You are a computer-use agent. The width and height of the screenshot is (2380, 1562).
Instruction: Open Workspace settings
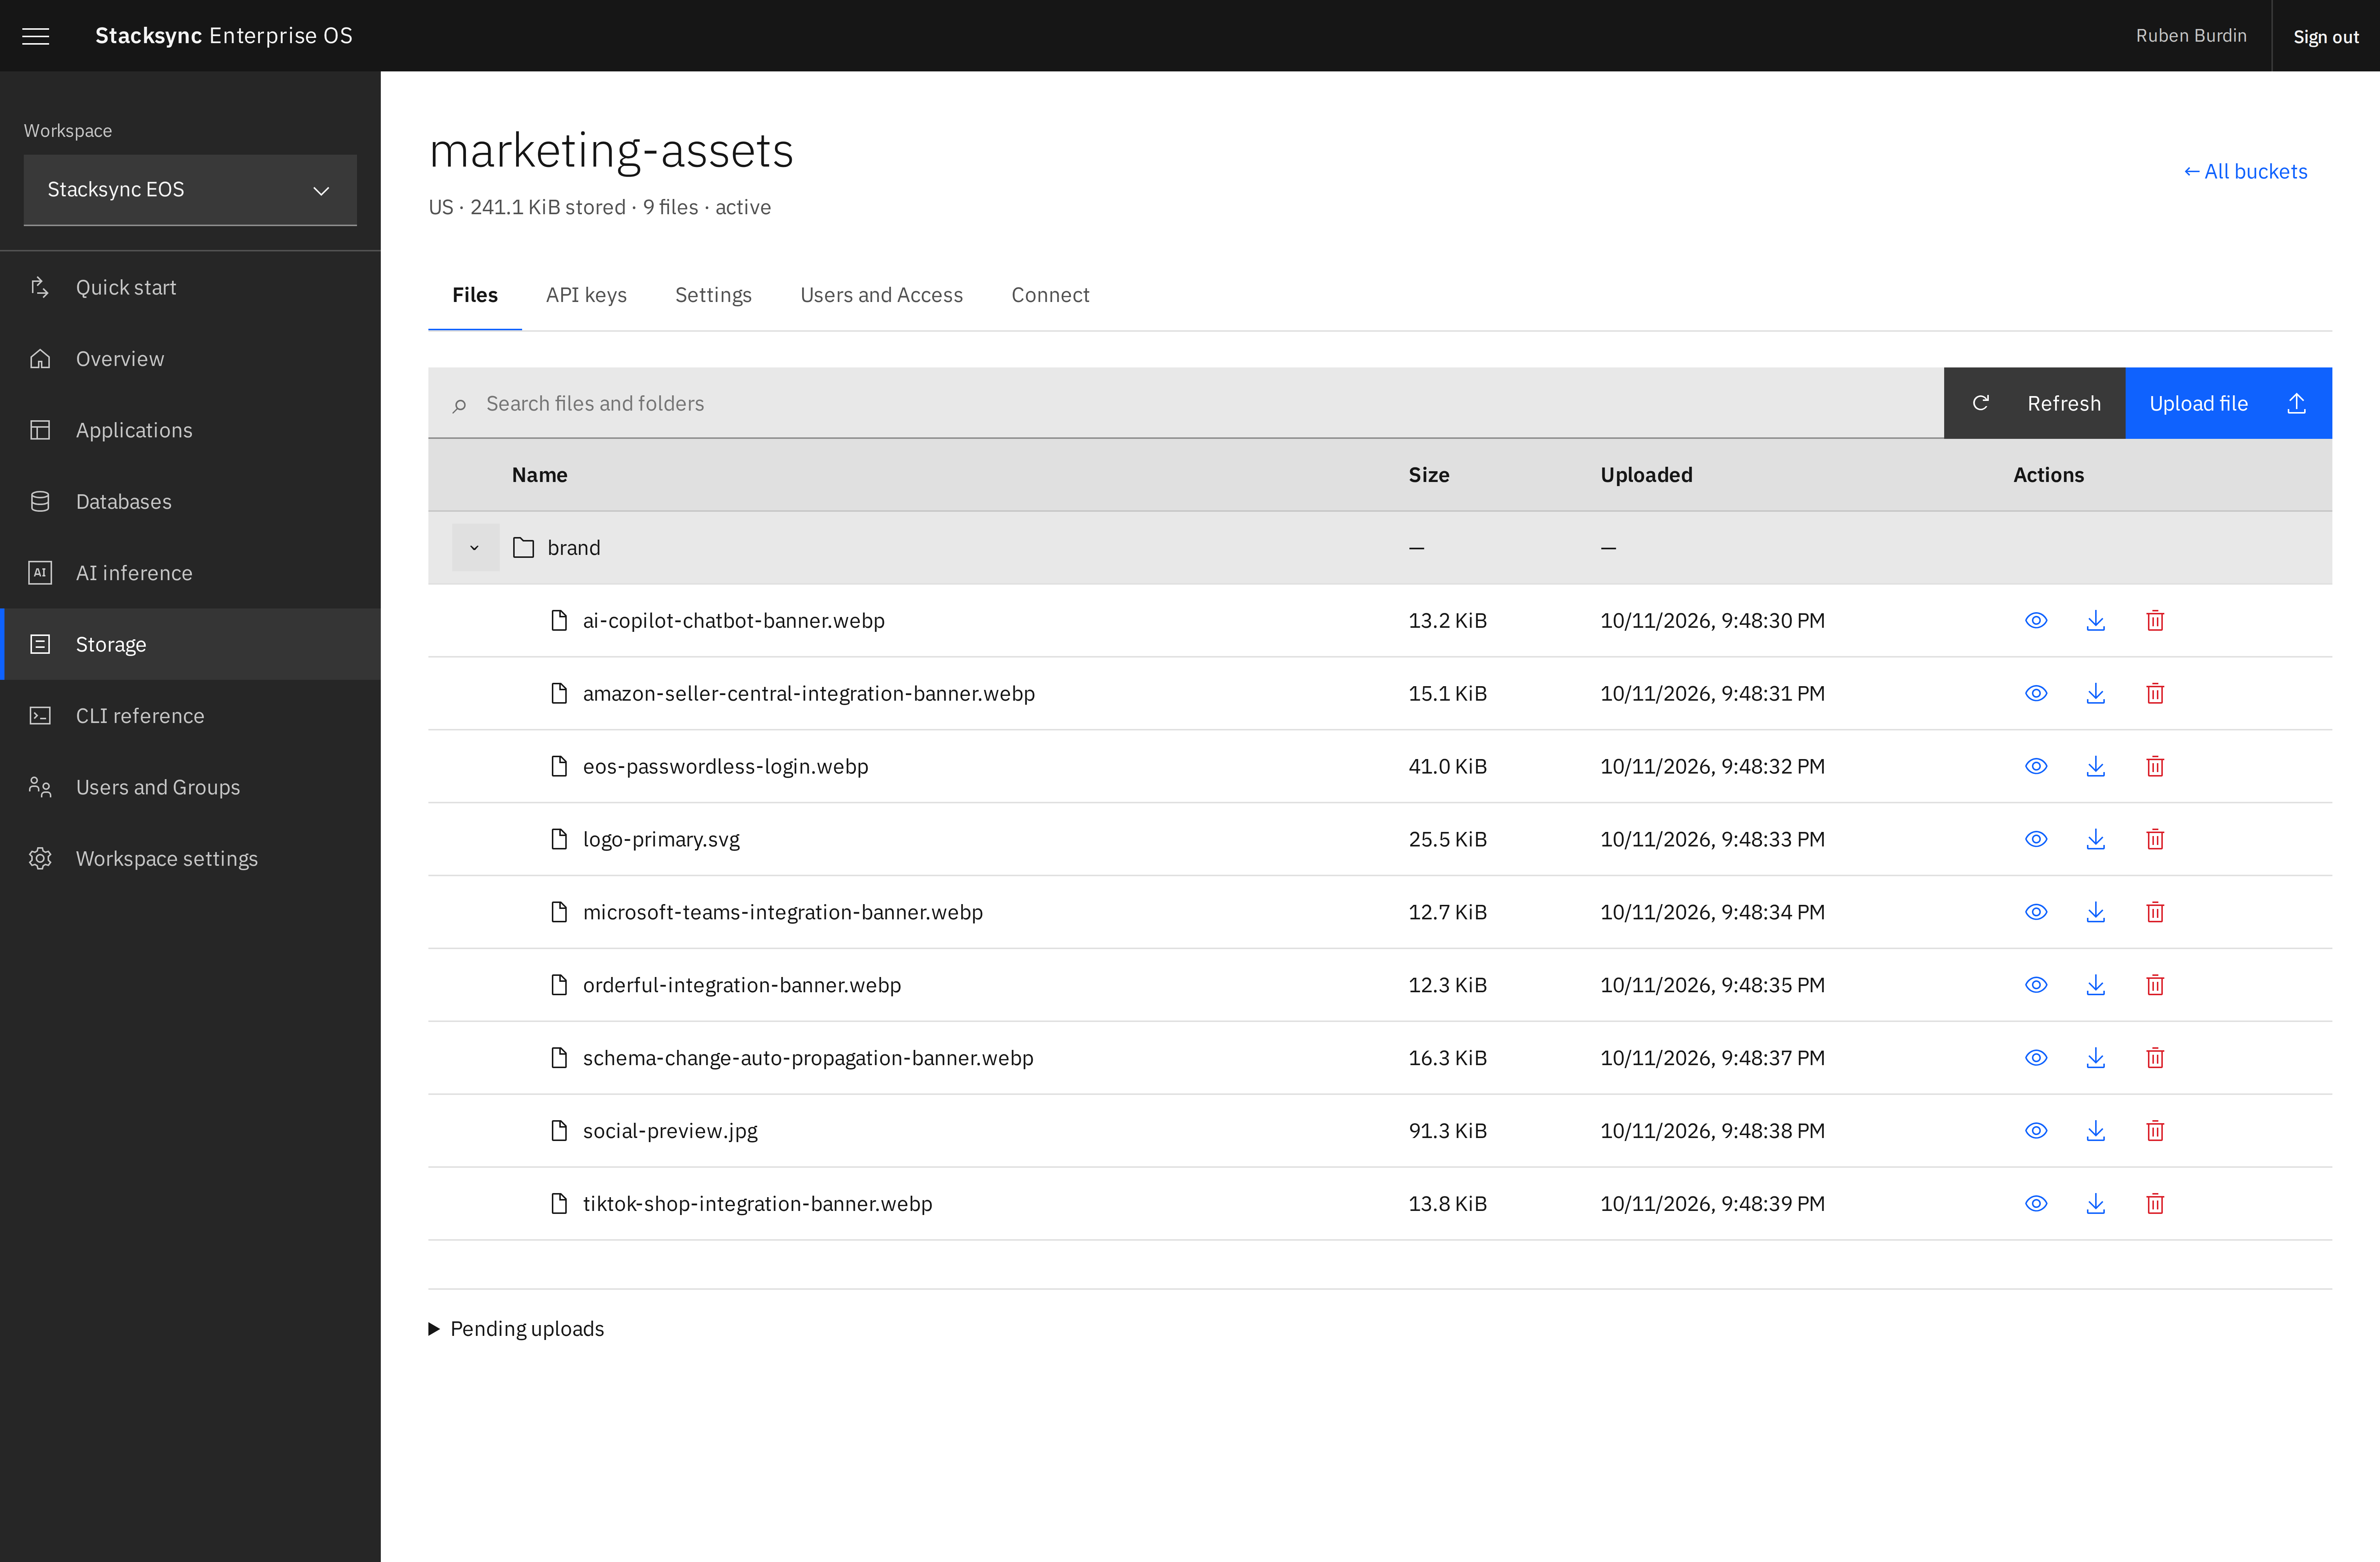point(190,859)
